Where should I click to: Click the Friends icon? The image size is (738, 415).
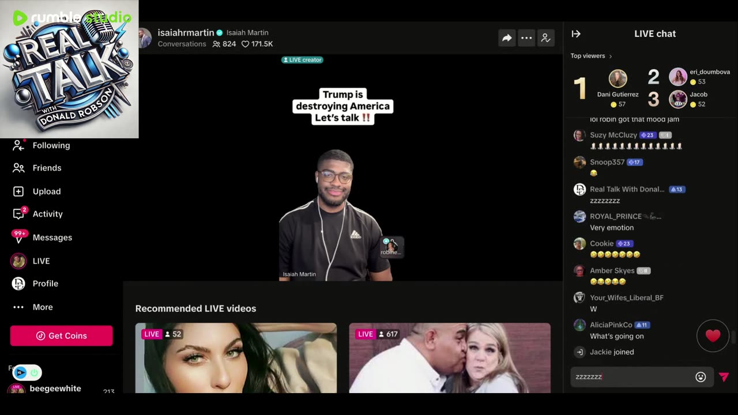pyautogui.click(x=18, y=168)
